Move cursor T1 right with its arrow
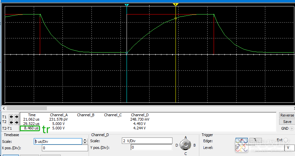 tap(17, 117)
